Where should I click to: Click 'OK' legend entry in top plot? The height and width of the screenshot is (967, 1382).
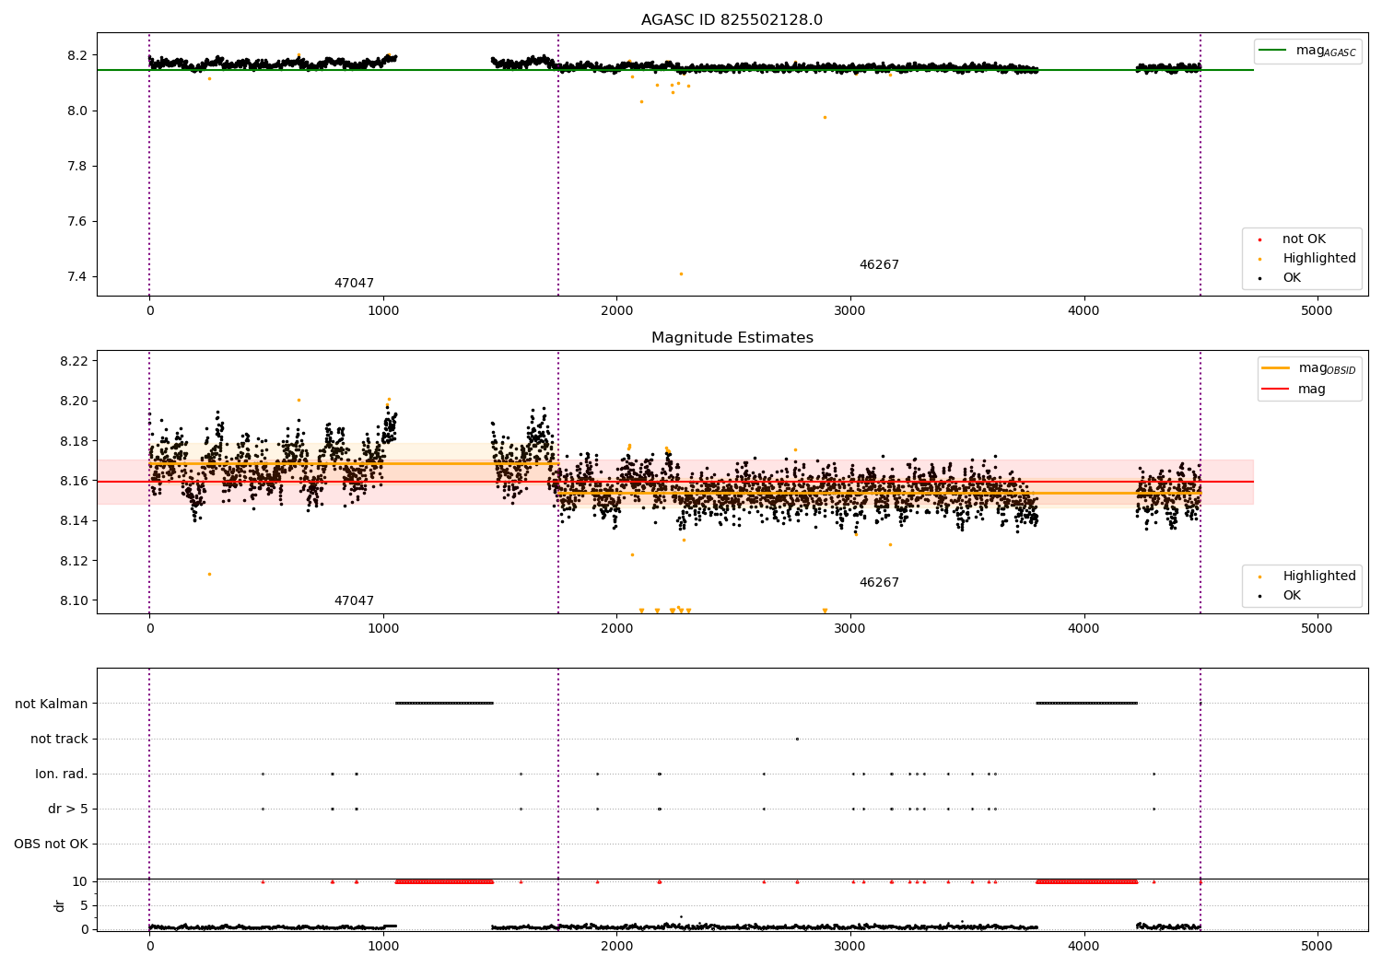click(x=1281, y=278)
